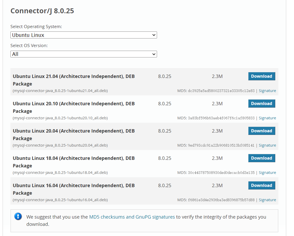Screen dimensions: 294x236
Task: Click the Ubuntu Linux 18.04 package title
Action: 74,158
